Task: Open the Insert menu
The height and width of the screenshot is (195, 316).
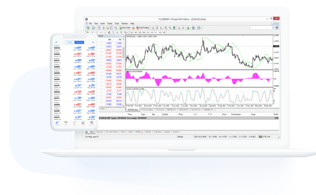Action: pos(103,24)
